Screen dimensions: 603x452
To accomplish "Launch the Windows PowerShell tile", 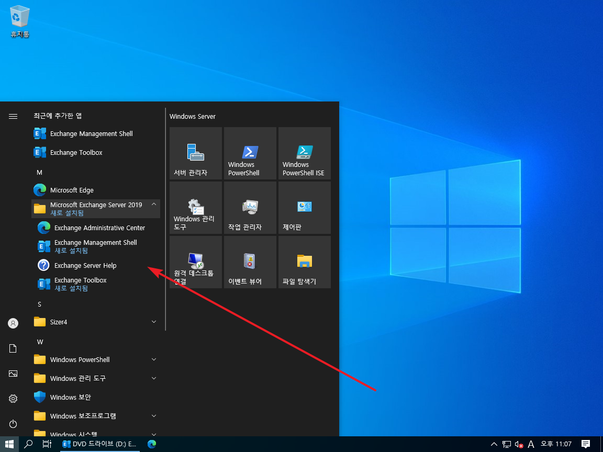I will pos(250,153).
